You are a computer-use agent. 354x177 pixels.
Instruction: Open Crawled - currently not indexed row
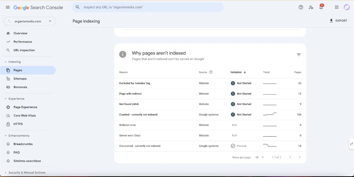pyautogui.click(x=210, y=115)
